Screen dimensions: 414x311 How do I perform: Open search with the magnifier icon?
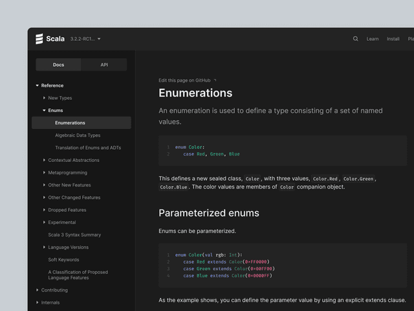[x=355, y=39]
